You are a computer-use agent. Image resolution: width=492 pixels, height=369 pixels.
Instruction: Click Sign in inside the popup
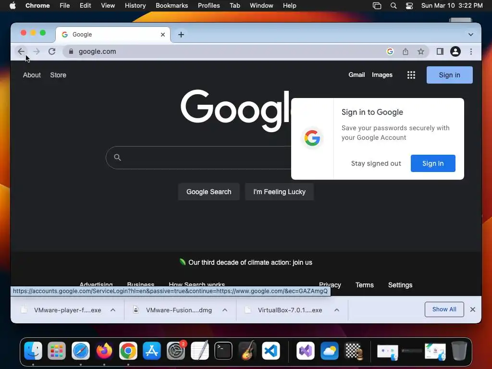point(433,163)
